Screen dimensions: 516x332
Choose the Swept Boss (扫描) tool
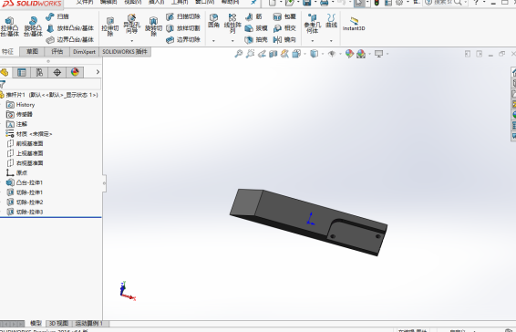57,16
